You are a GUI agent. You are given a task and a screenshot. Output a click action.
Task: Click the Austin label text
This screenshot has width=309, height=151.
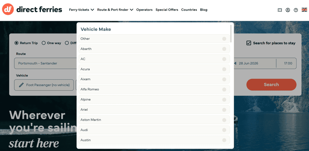click(86, 140)
